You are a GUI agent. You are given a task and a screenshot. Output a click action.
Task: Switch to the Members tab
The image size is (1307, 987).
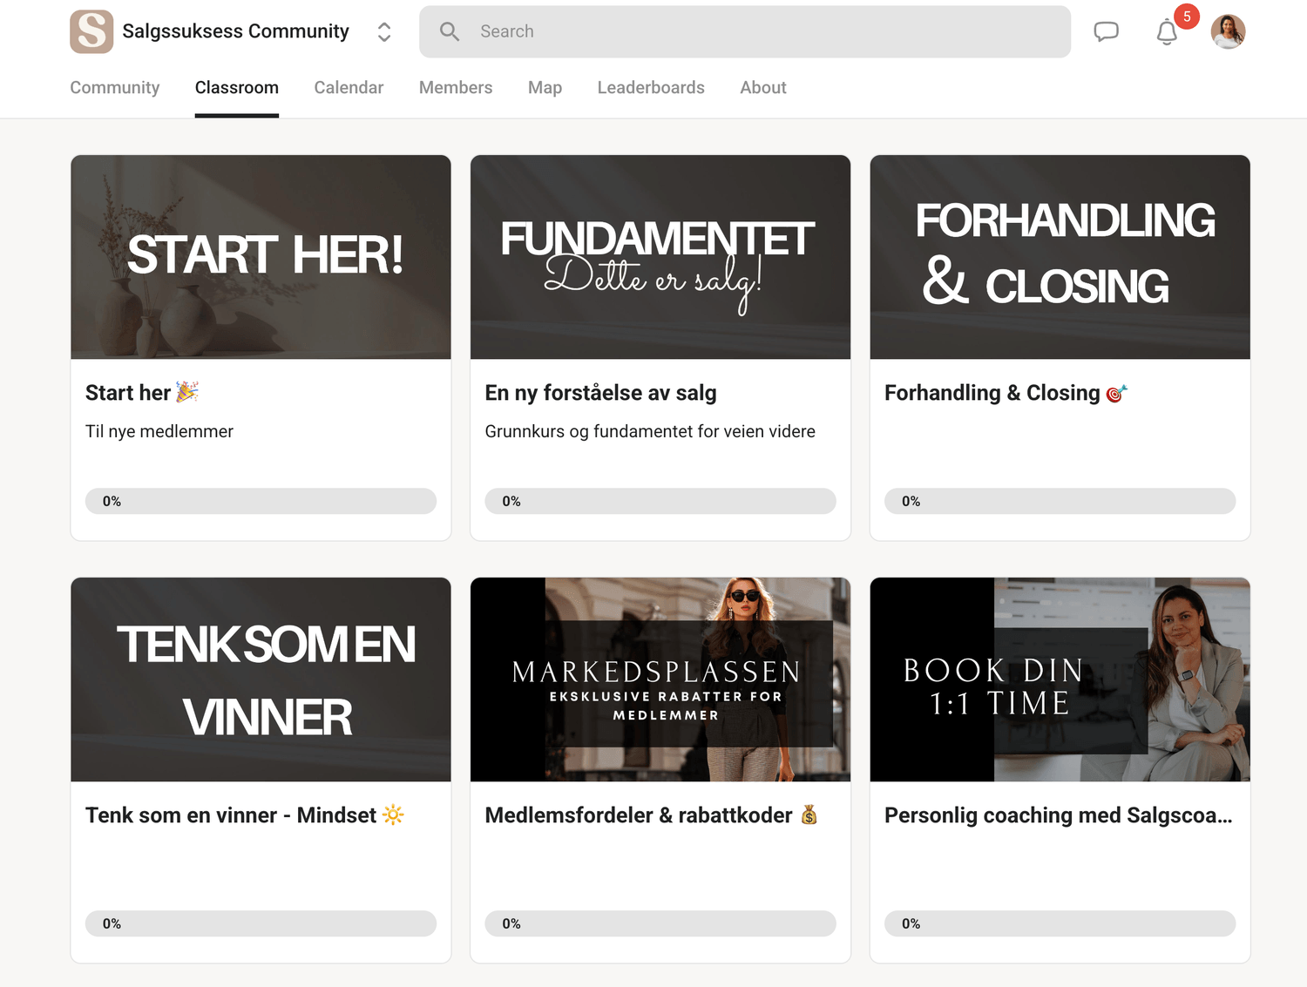coord(456,87)
